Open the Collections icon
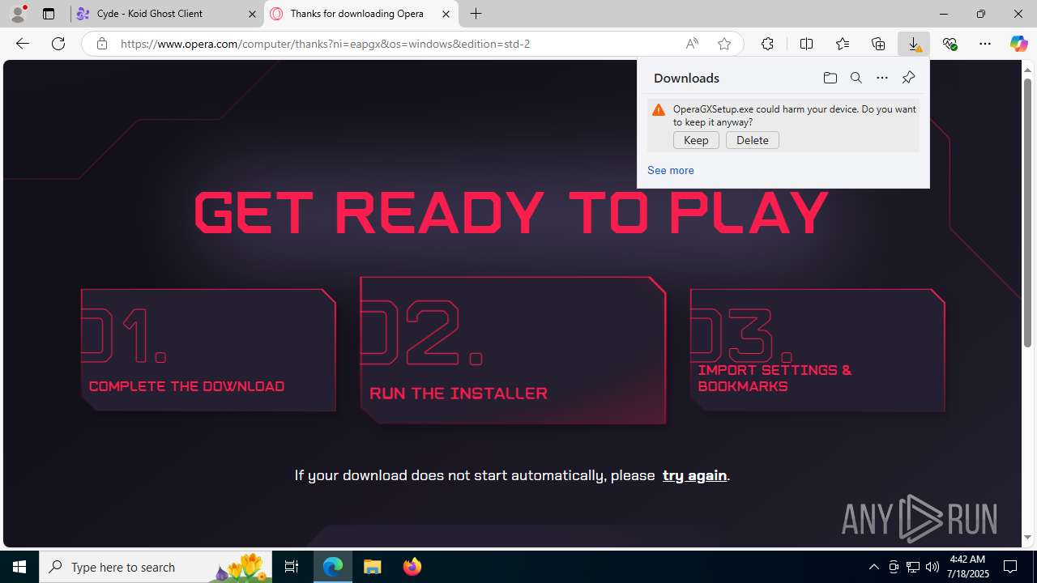The image size is (1037, 583). tap(878, 44)
